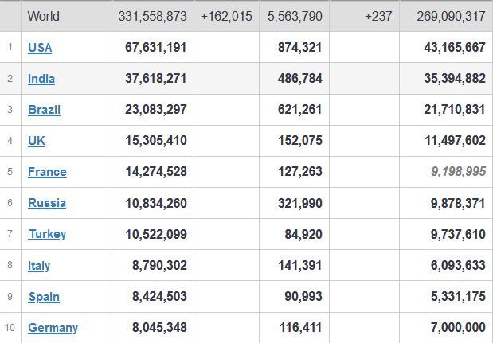Viewport: 493px width, 343px height.
Task: Select Brazil's deaths figure 621,261
Action: [x=300, y=110]
